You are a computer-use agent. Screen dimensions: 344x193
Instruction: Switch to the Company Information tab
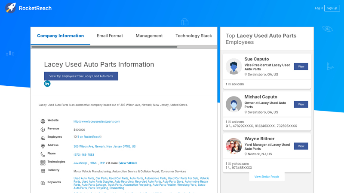click(60, 36)
